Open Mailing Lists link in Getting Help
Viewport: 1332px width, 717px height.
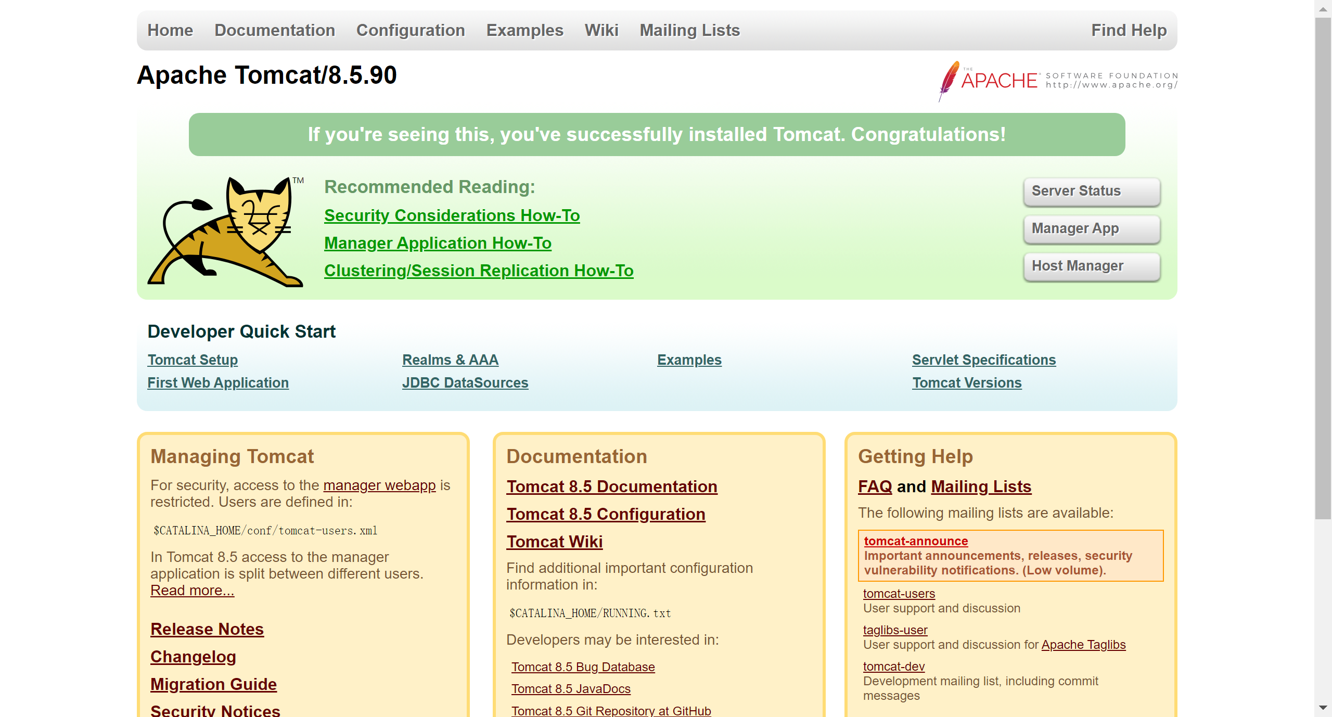coord(981,486)
